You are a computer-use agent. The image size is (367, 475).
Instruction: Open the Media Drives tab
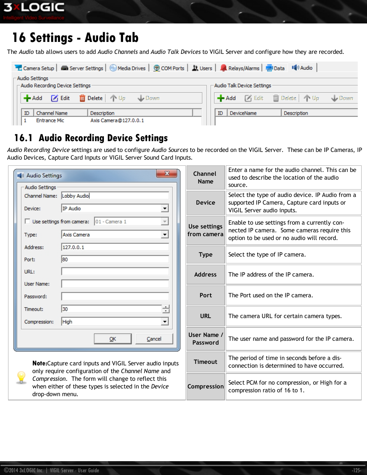coord(128,68)
